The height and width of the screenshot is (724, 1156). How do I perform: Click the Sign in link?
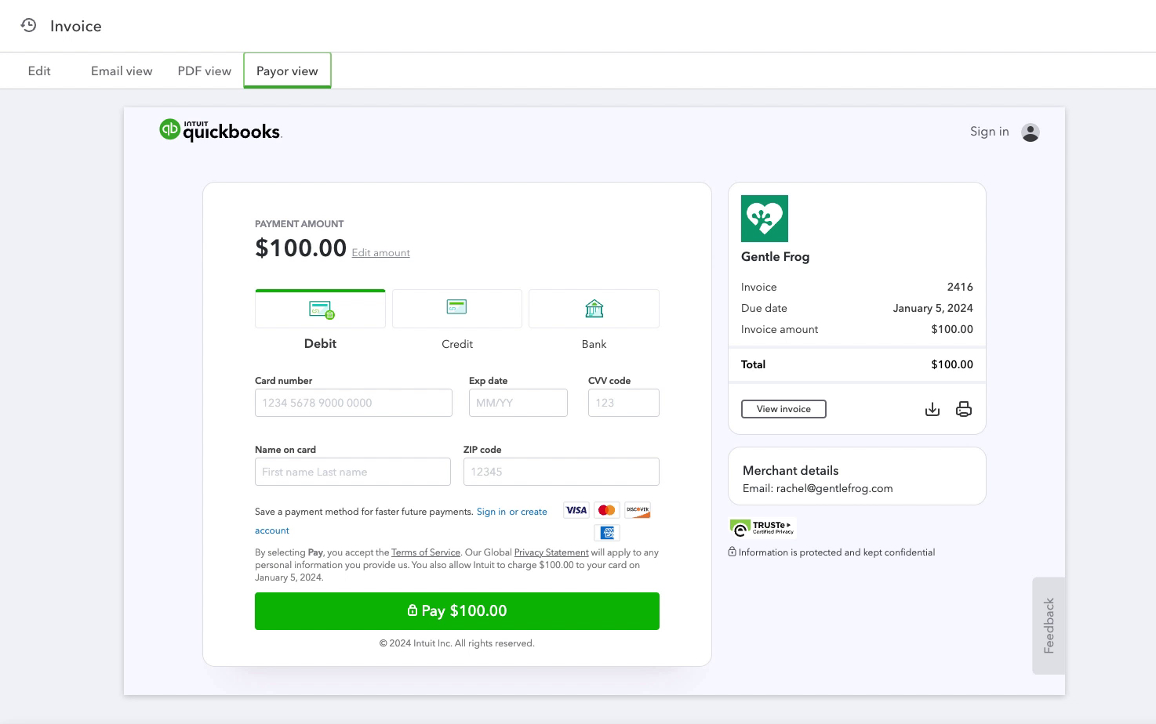[989, 132]
